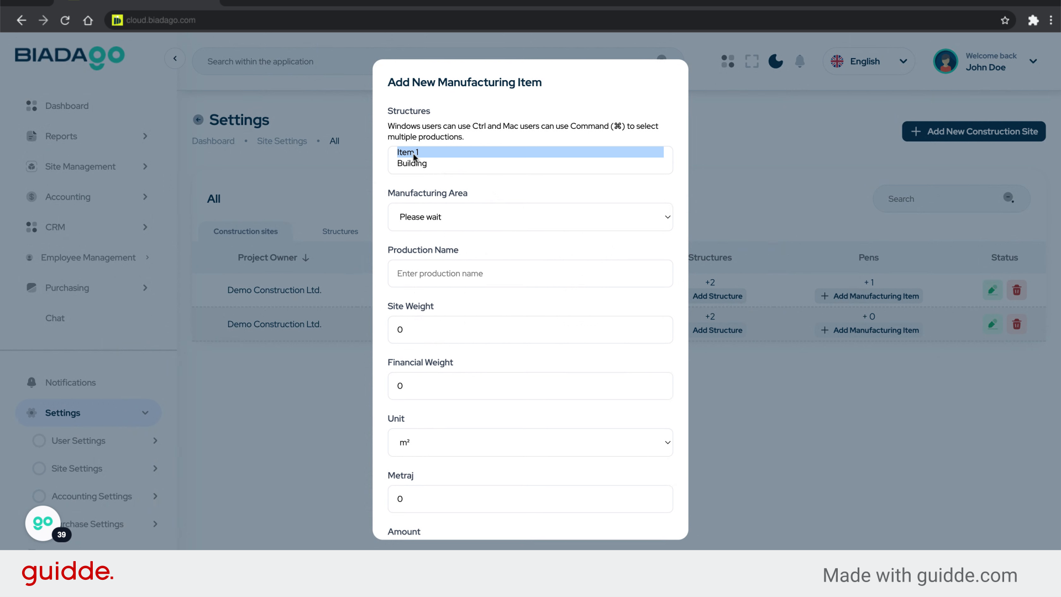
Task: Click the back arrow beside Settings title
Action: (x=198, y=120)
